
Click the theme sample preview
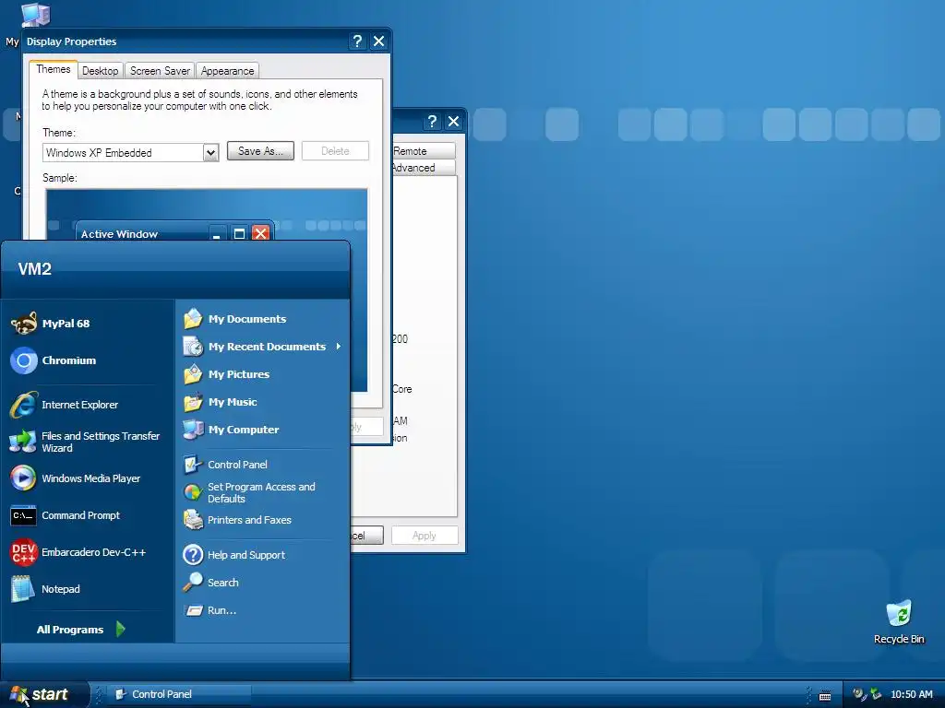pyautogui.click(x=207, y=214)
